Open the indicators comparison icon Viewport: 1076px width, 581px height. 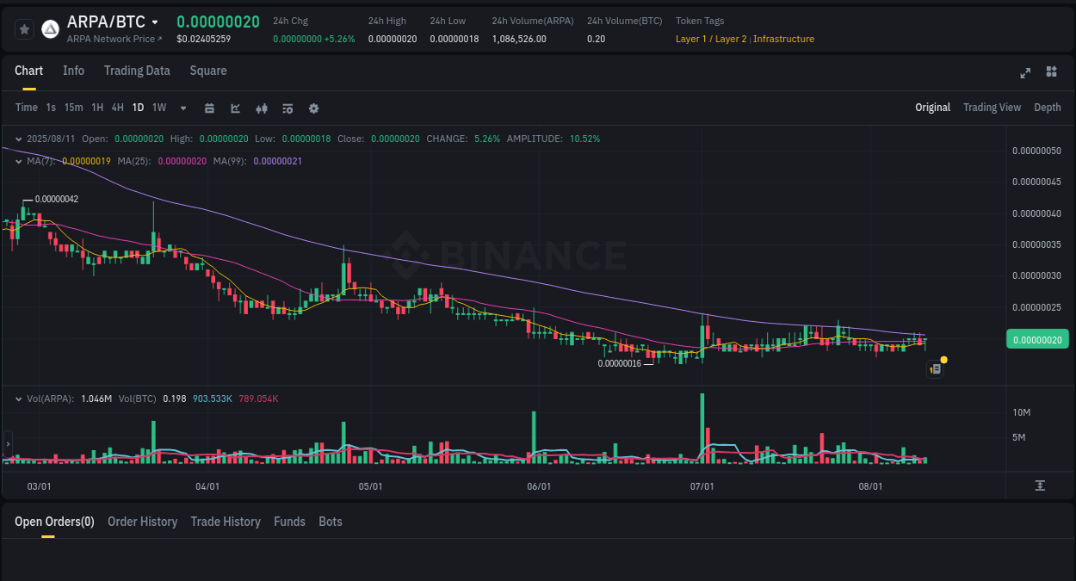(x=261, y=108)
